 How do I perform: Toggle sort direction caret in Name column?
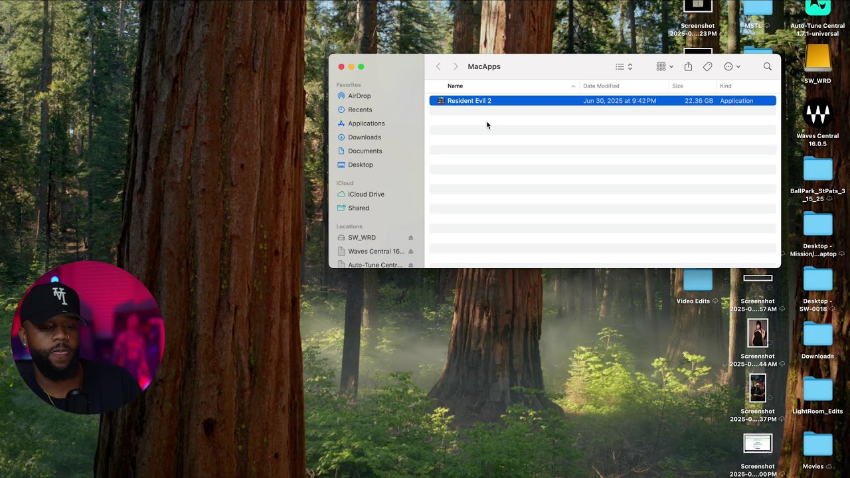(573, 86)
